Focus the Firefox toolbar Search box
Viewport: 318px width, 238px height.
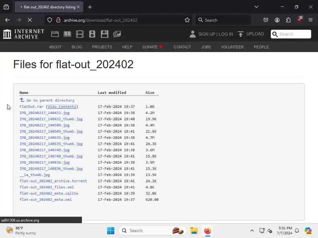[x=223, y=20]
